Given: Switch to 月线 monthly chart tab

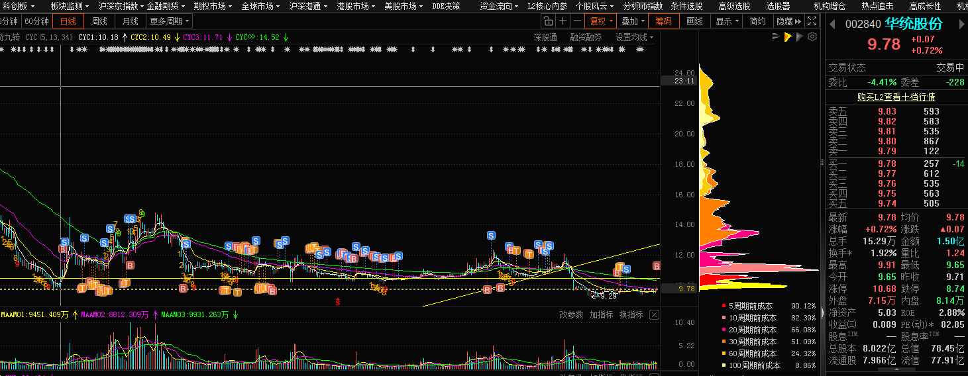Looking at the screenshot, I should tap(130, 21).
